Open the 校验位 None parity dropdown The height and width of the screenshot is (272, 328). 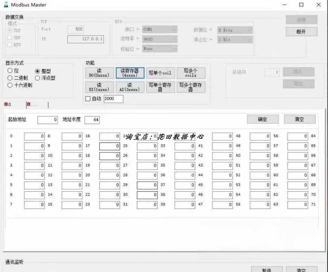tap(160, 49)
